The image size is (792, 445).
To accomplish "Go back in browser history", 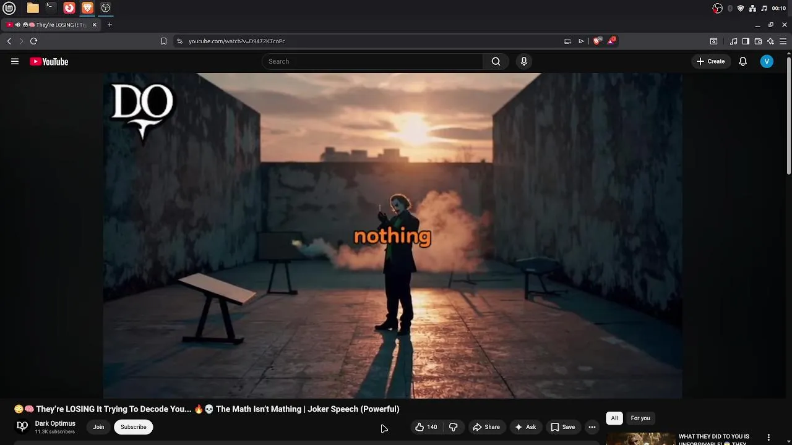I will click(x=9, y=41).
